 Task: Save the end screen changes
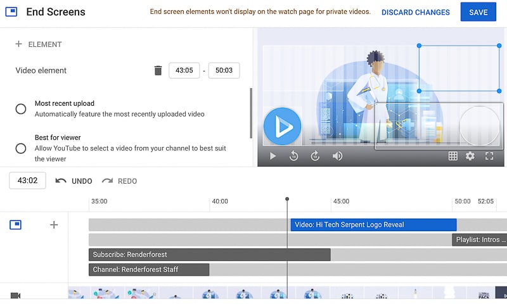478,12
